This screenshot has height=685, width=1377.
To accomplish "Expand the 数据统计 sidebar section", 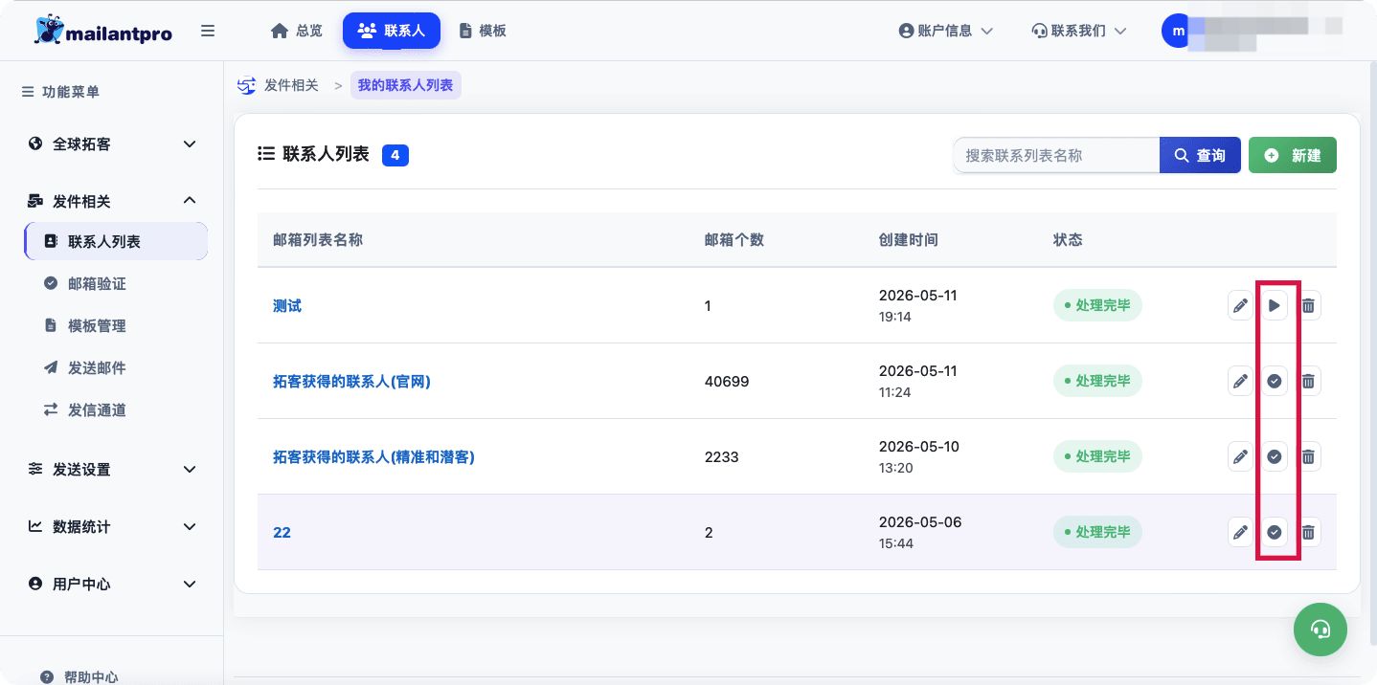I will tap(112, 527).
